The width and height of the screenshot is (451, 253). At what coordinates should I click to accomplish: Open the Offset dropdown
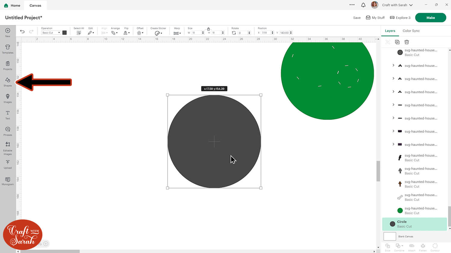point(140,33)
